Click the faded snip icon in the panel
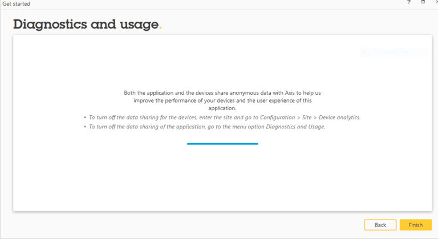The height and width of the screenshot is (239, 438). [365, 52]
